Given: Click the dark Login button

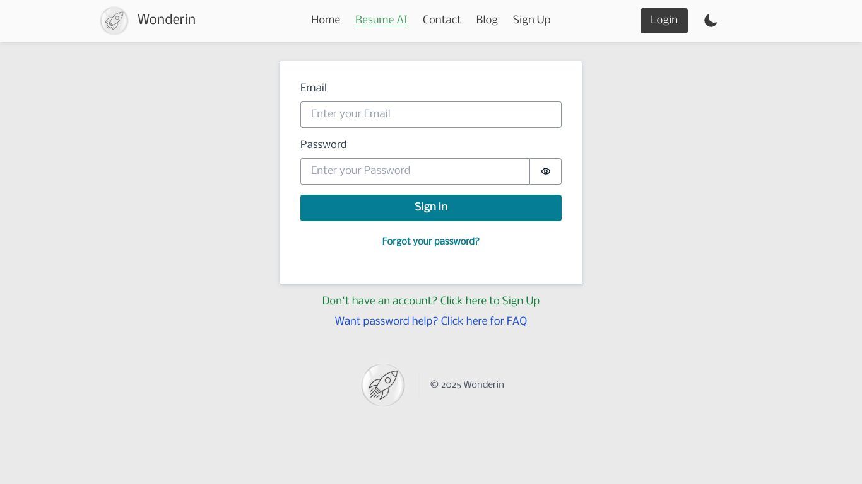Looking at the screenshot, I should [664, 21].
